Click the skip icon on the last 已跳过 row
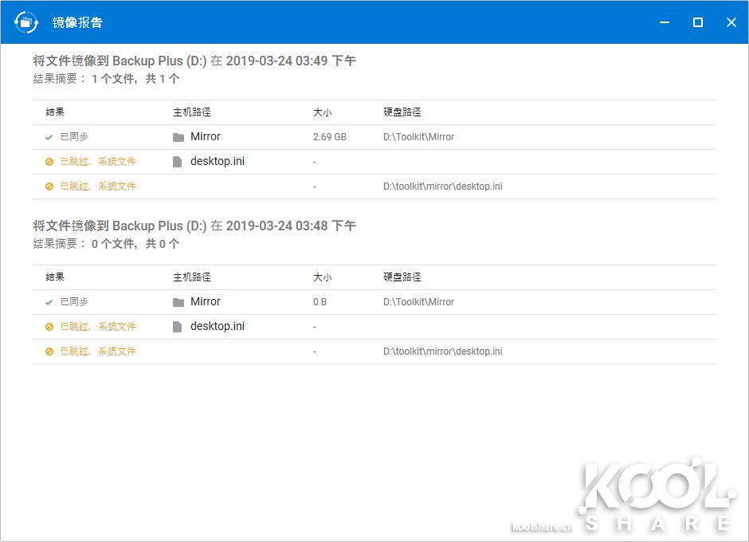Screen dimensions: 749x542 click(47, 351)
